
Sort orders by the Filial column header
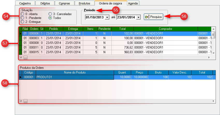[25, 29]
